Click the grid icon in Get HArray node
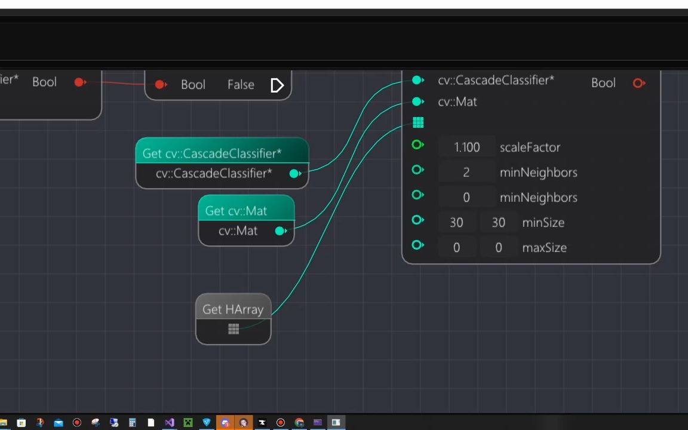Image resolution: width=688 pixels, height=430 pixels. click(x=234, y=328)
